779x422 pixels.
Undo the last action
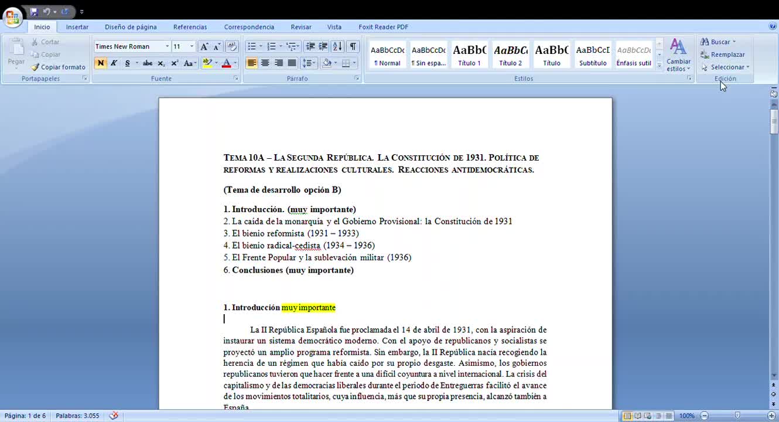point(47,12)
